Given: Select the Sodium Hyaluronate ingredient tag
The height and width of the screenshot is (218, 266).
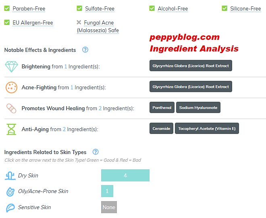Looking at the screenshot, I should pyautogui.click(x=198, y=107).
